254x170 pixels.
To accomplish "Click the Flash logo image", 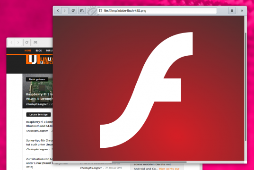I will (146, 90).
